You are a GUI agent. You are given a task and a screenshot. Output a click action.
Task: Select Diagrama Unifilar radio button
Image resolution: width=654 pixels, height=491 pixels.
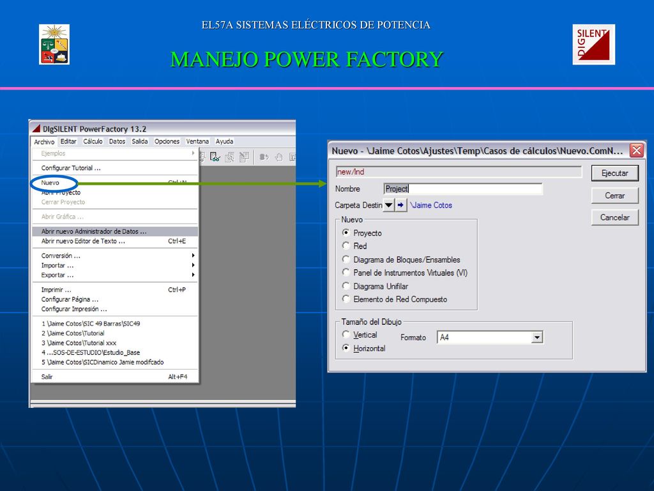pos(346,286)
